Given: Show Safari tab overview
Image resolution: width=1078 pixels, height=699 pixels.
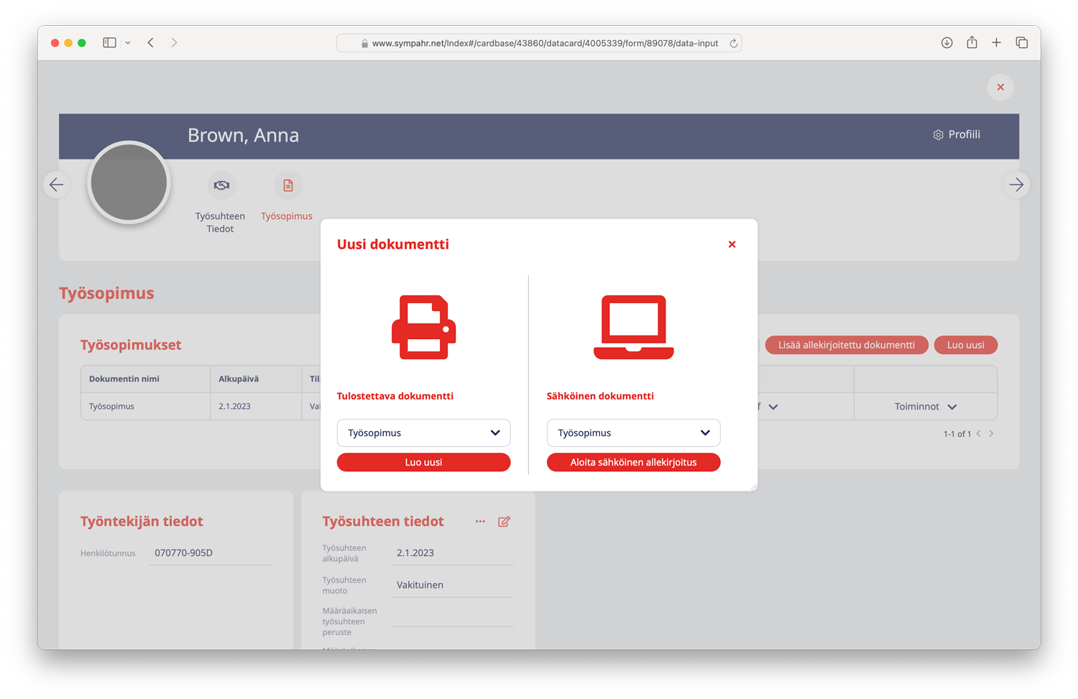Looking at the screenshot, I should point(1021,43).
